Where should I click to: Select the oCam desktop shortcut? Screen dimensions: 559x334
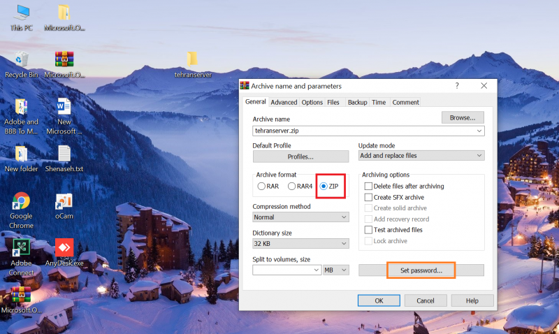click(x=64, y=203)
